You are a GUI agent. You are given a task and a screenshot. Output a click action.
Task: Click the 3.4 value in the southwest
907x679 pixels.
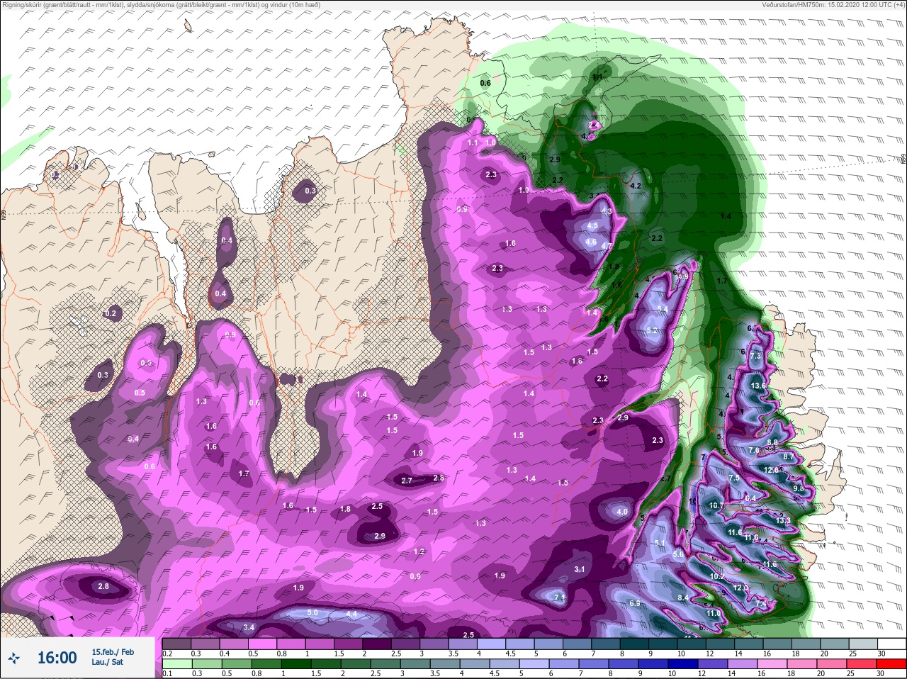click(x=249, y=627)
